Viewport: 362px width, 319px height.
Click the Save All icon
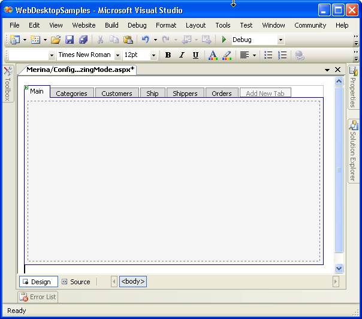83,40
